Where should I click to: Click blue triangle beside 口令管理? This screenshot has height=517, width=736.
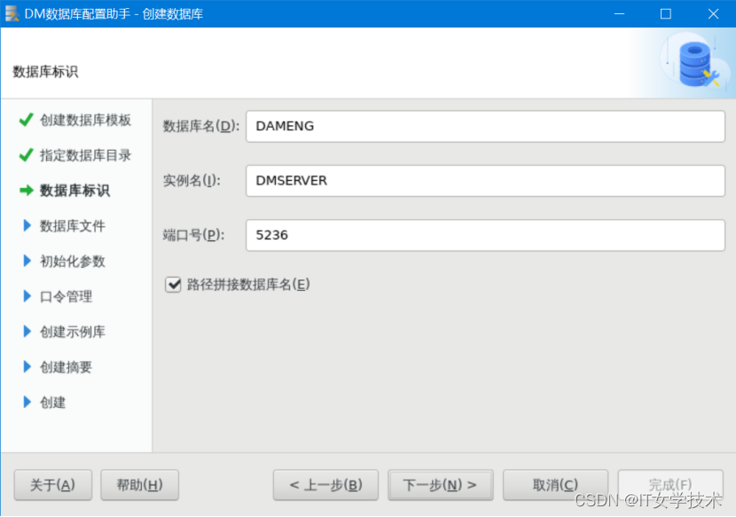(x=27, y=296)
